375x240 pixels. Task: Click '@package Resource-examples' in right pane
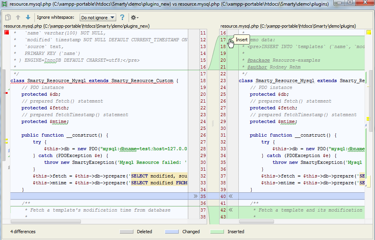click(284, 60)
